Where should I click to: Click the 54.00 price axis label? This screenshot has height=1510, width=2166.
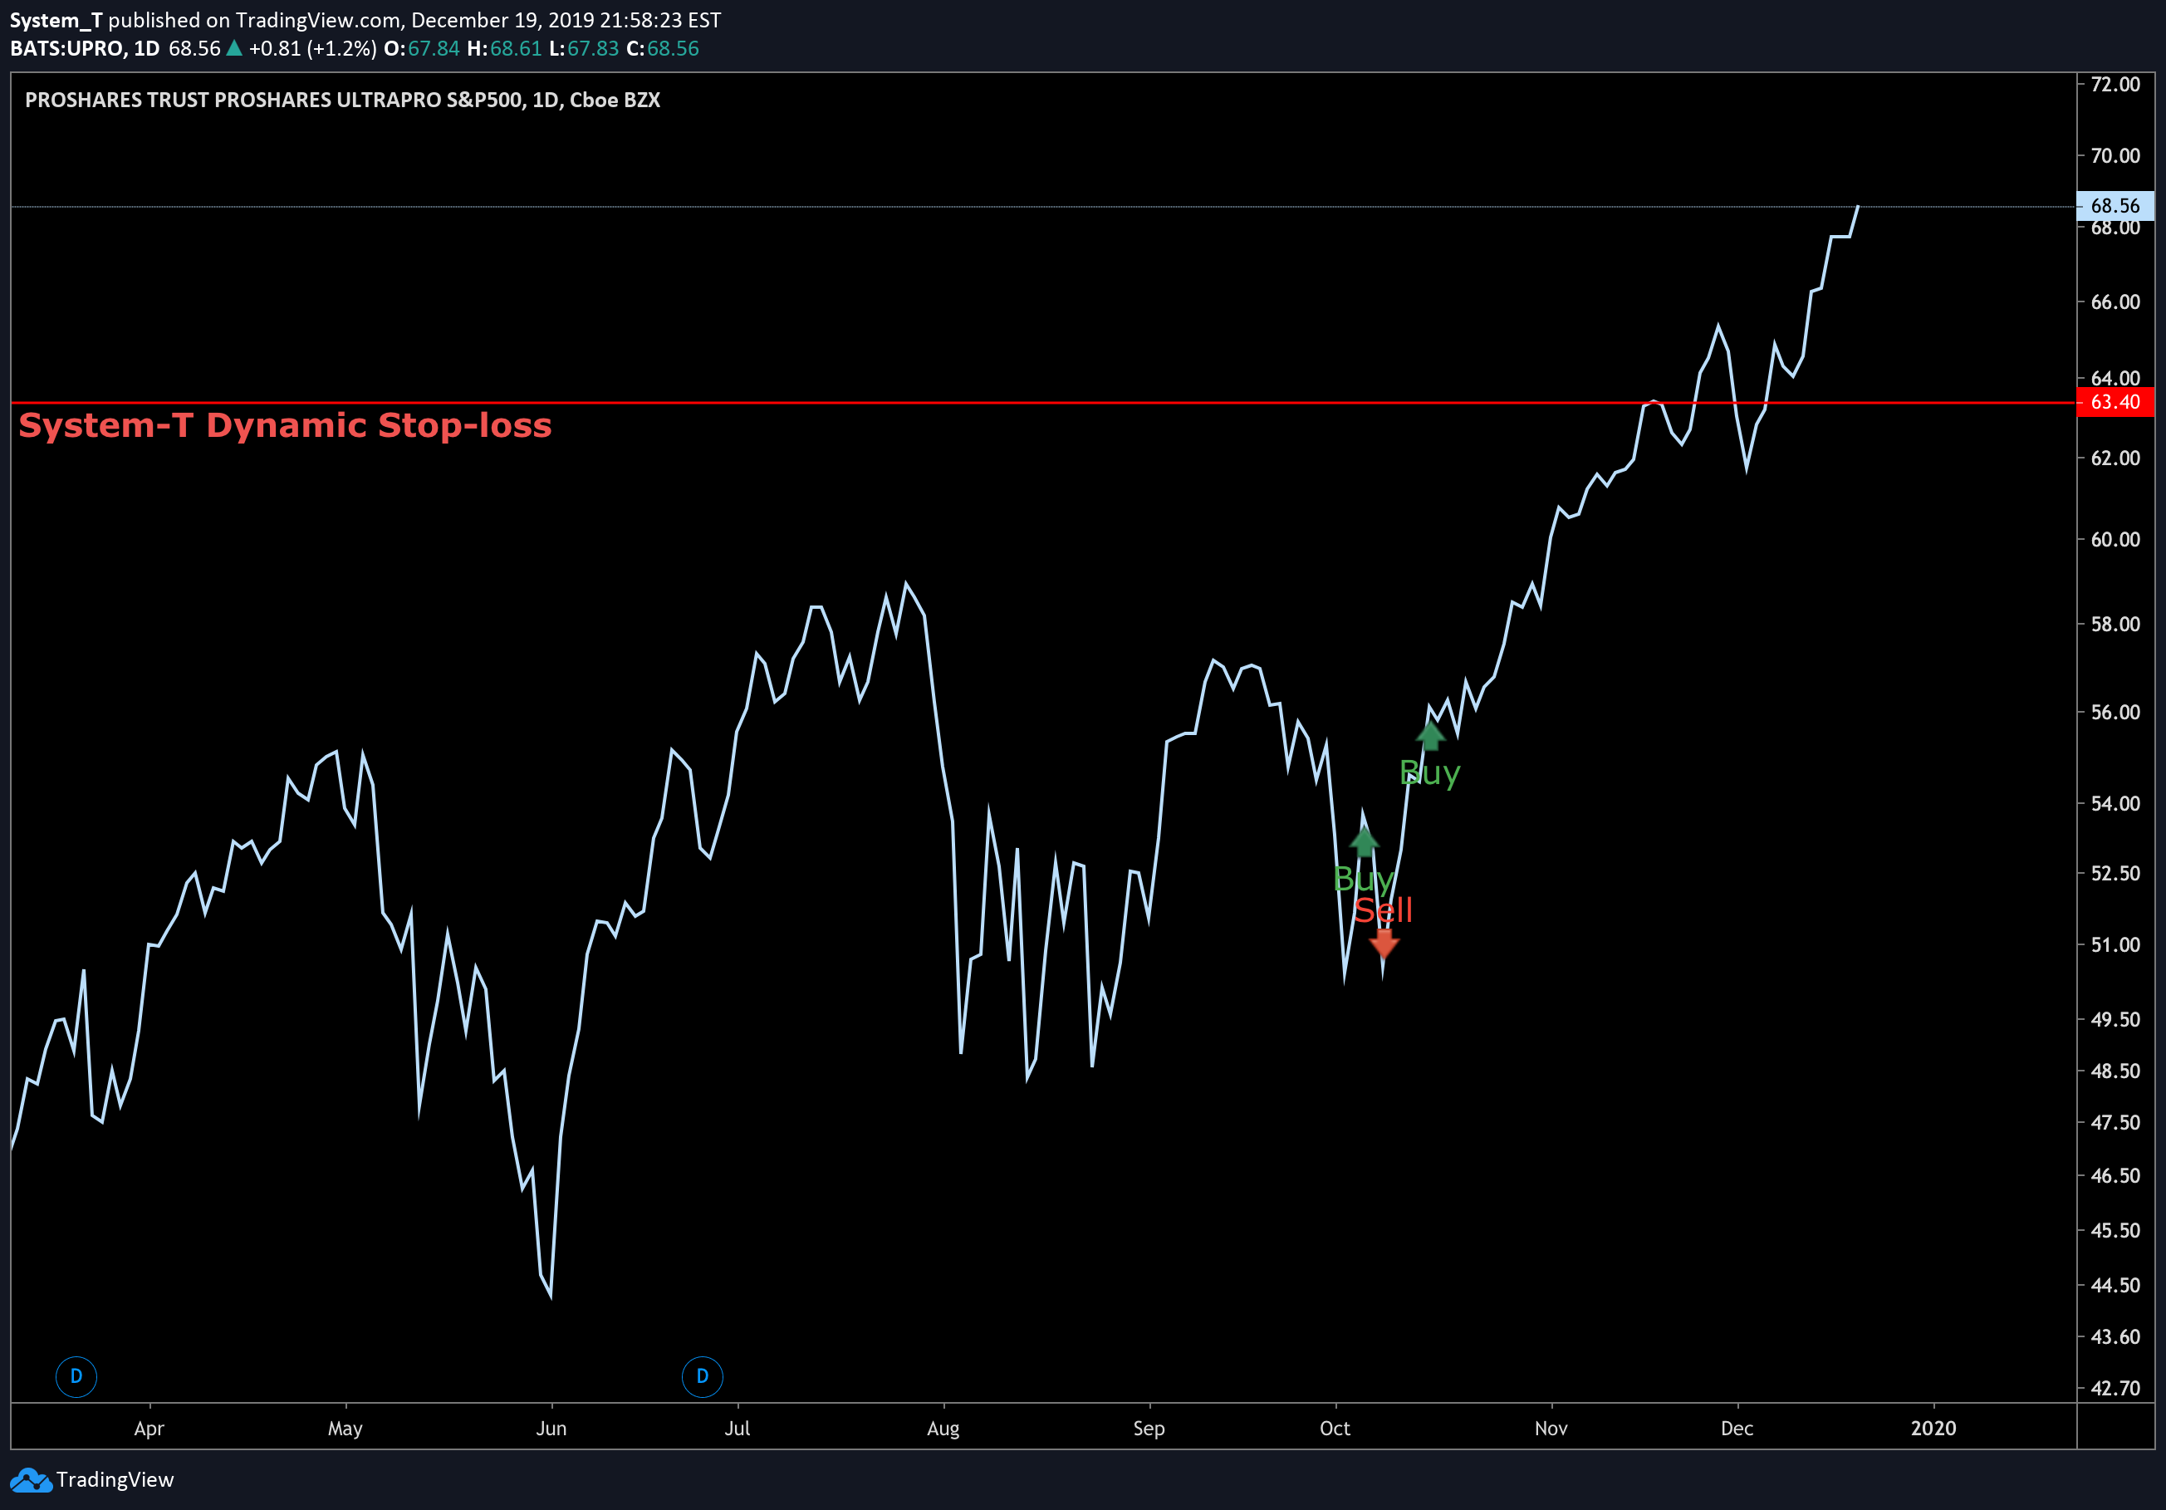pos(2115,803)
